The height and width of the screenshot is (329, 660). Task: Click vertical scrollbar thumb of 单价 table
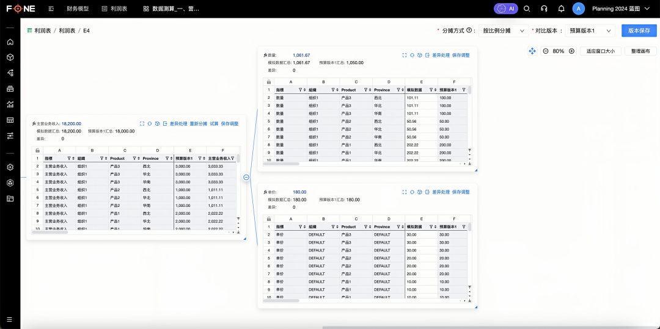469,227
